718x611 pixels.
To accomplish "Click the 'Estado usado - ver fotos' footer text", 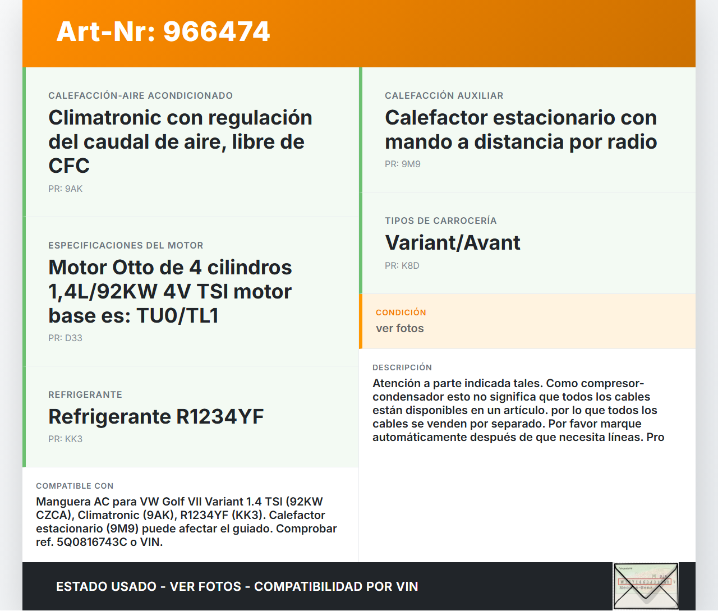I will (x=237, y=586).
